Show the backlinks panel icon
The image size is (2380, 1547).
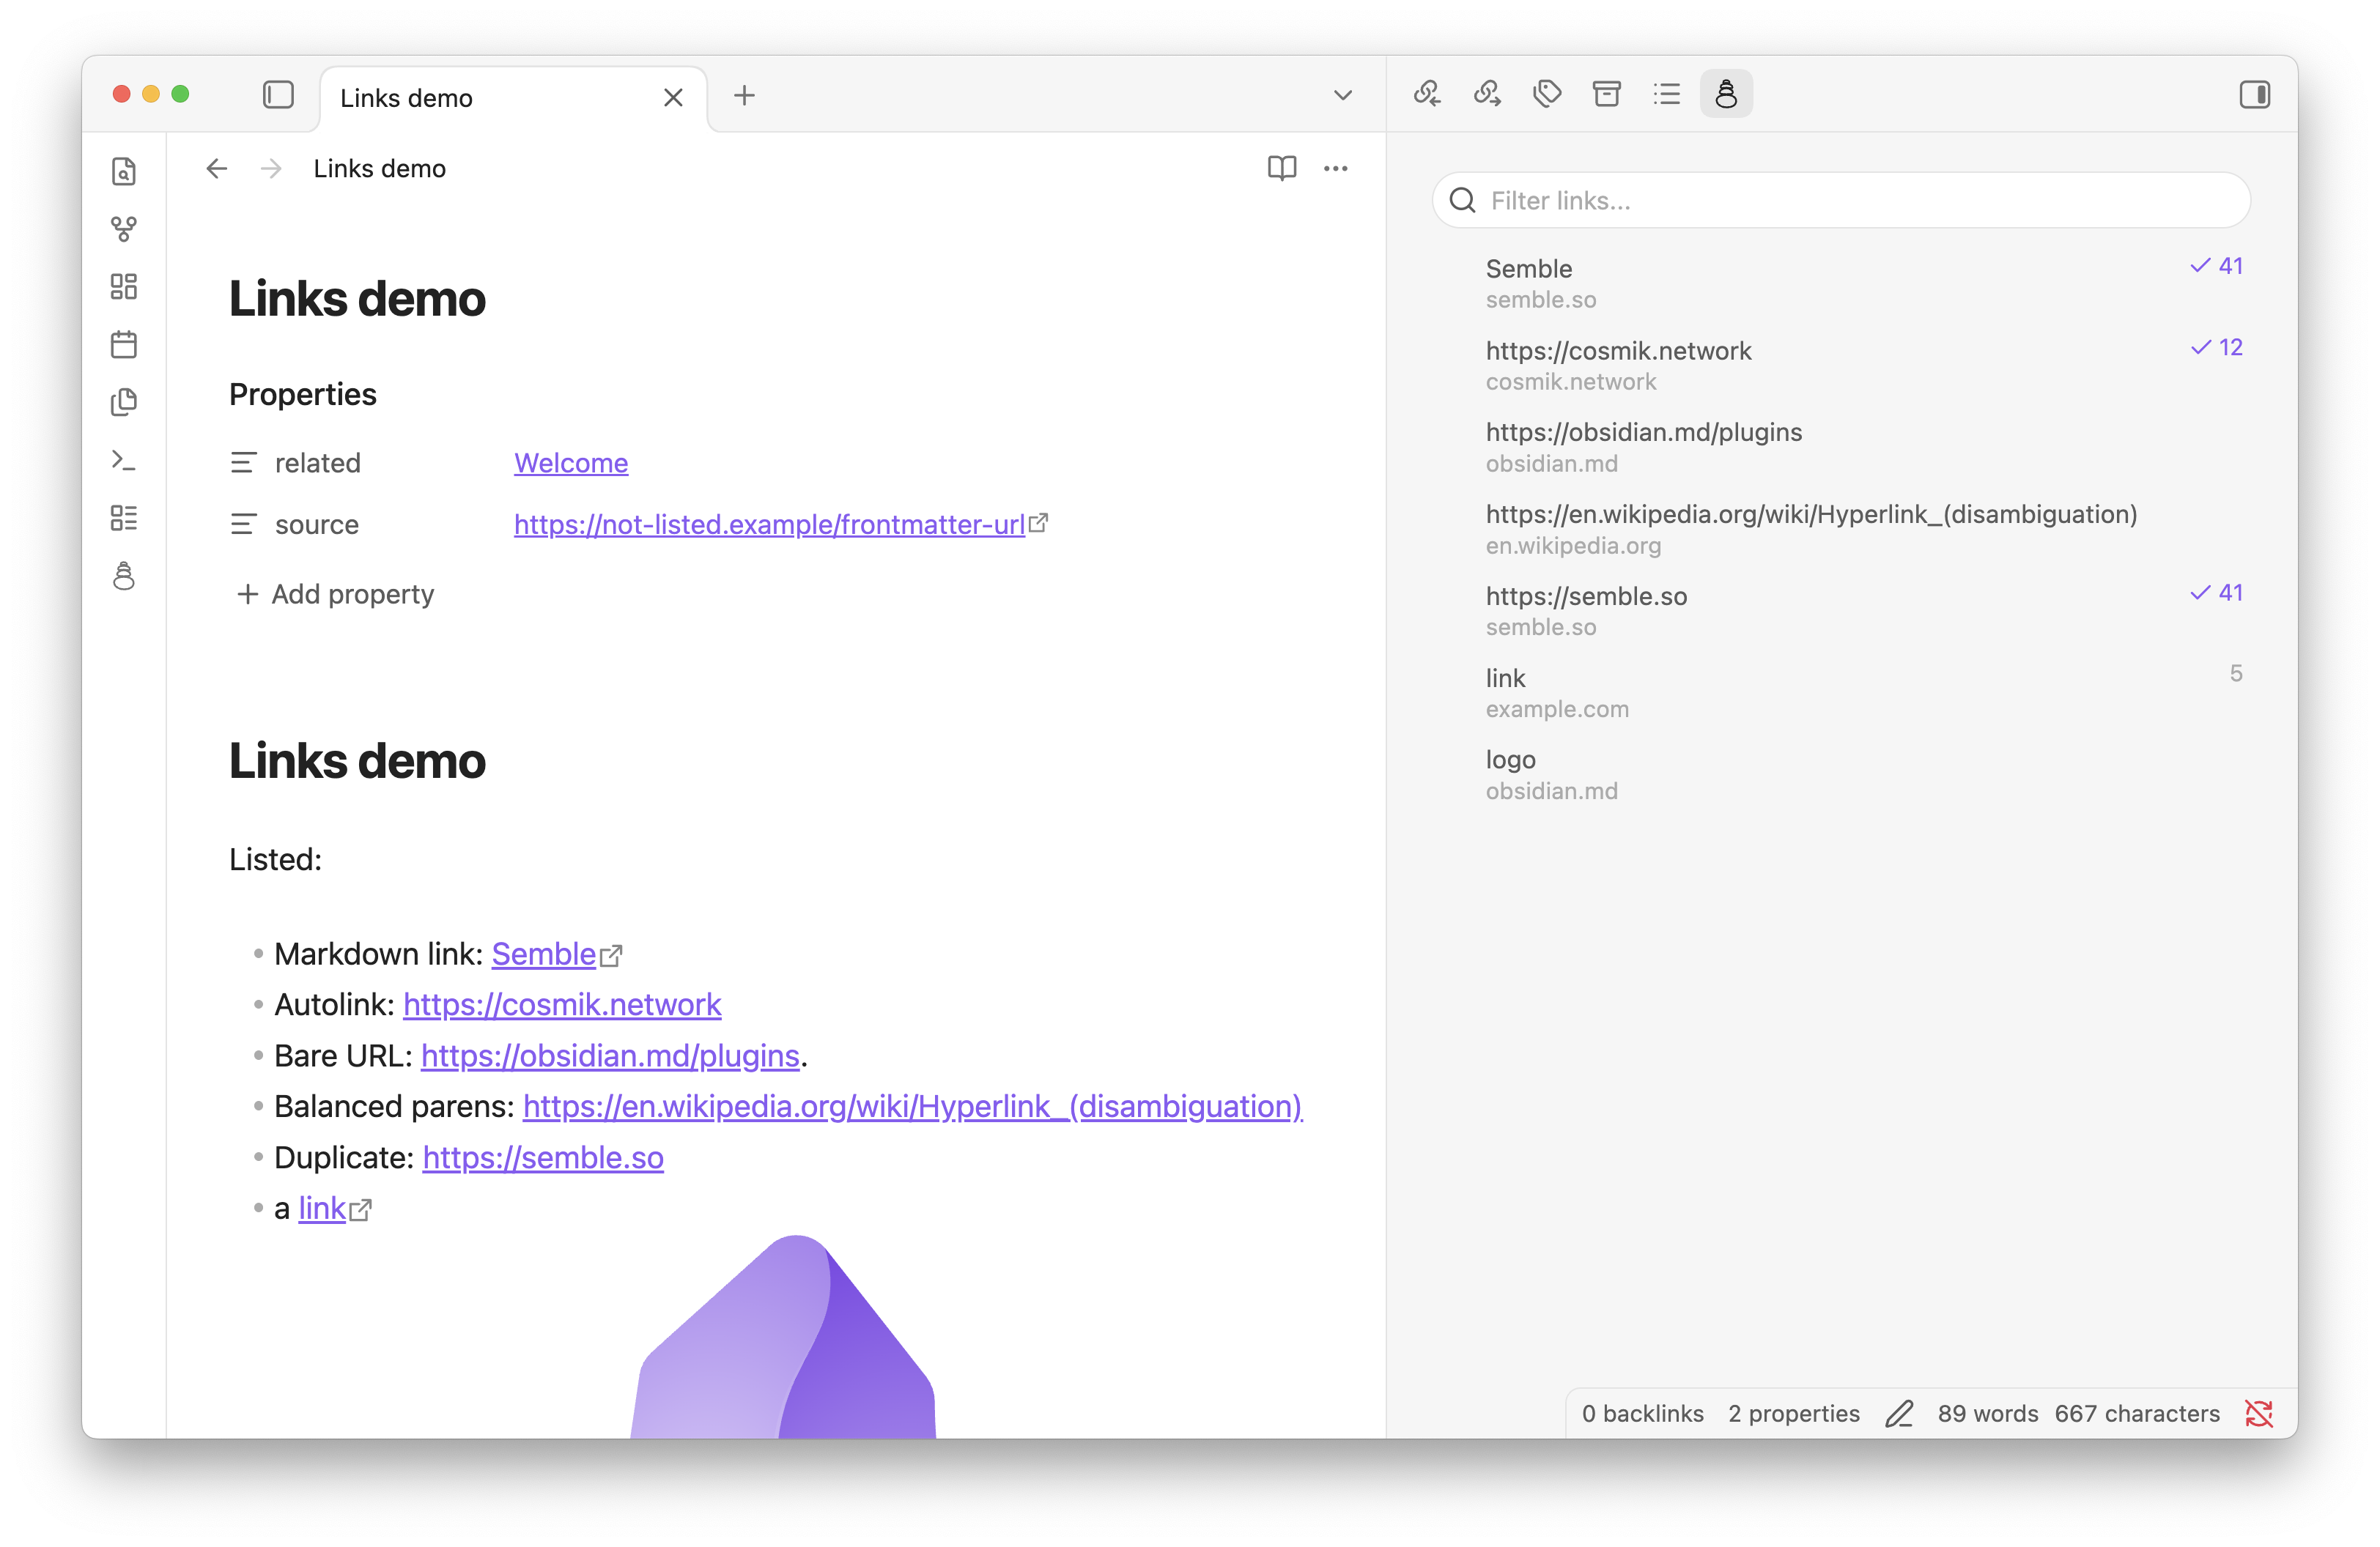[x=1427, y=94]
